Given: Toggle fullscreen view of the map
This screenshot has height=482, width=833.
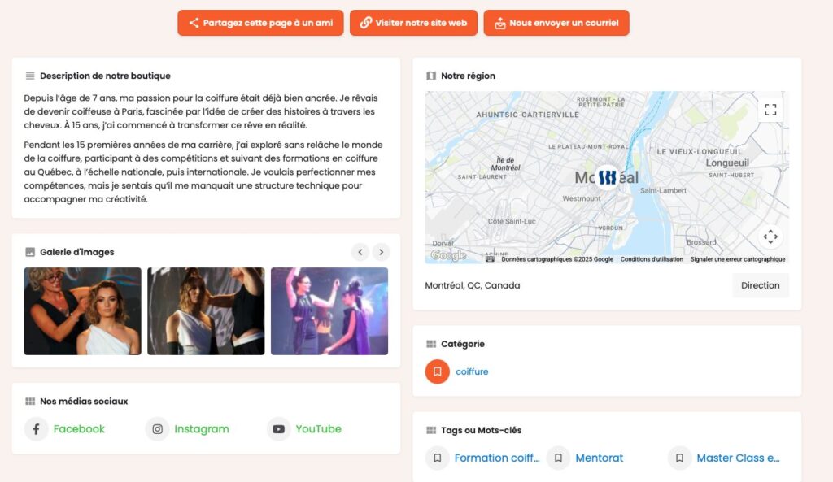Looking at the screenshot, I should pyautogui.click(x=770, y=110).
